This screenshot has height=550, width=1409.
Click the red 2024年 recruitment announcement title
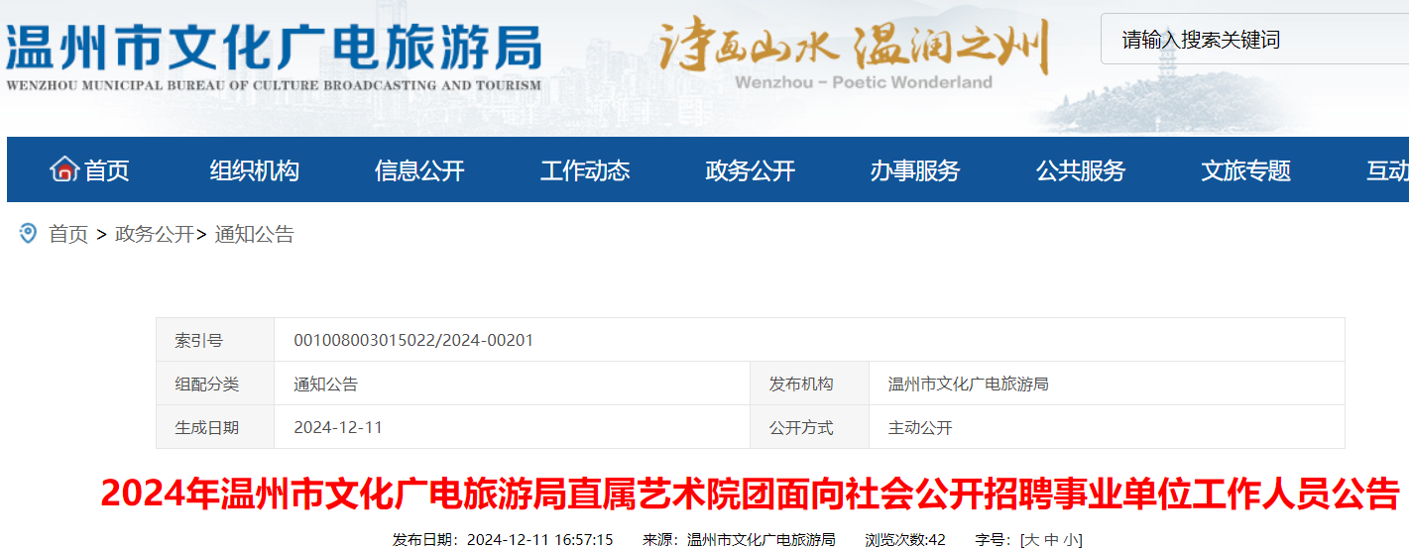tap(750, 493)
